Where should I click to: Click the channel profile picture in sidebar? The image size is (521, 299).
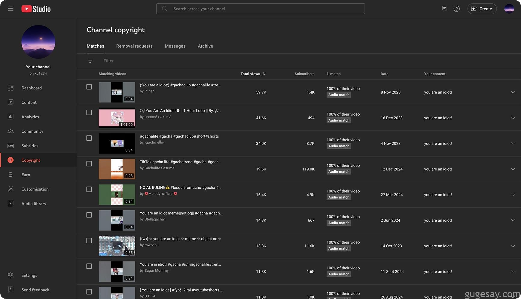38,42
